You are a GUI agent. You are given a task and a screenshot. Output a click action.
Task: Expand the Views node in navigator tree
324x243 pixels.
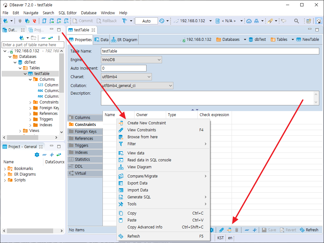point(20,131)
